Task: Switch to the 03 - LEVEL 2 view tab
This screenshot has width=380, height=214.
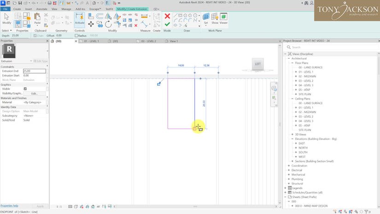Action: (149, 41)
